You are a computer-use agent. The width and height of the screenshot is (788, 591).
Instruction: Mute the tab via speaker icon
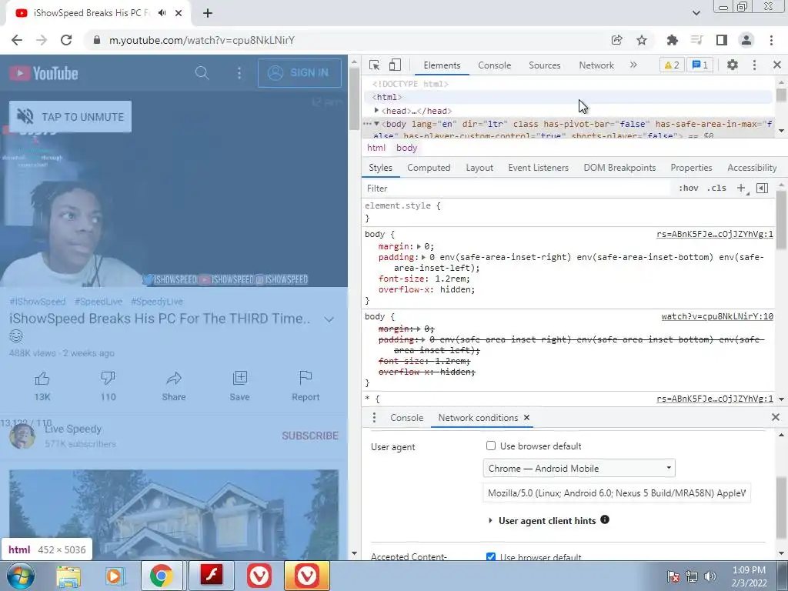[162, 13]
